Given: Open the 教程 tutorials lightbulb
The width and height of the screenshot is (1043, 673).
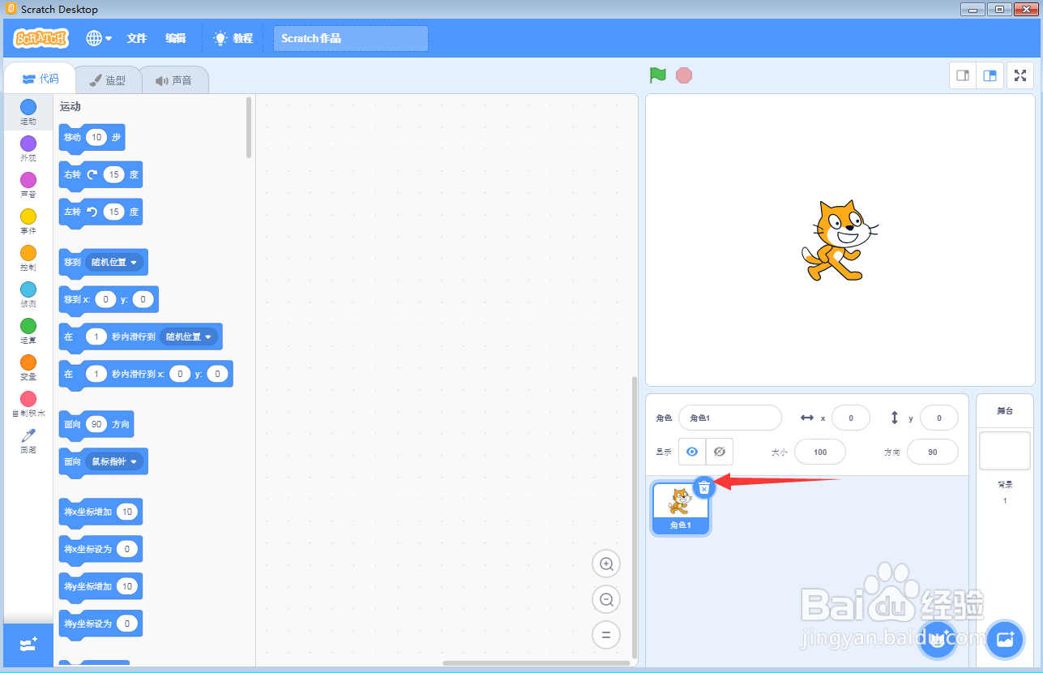Looking at the screenshot, I should click(233, 38).
